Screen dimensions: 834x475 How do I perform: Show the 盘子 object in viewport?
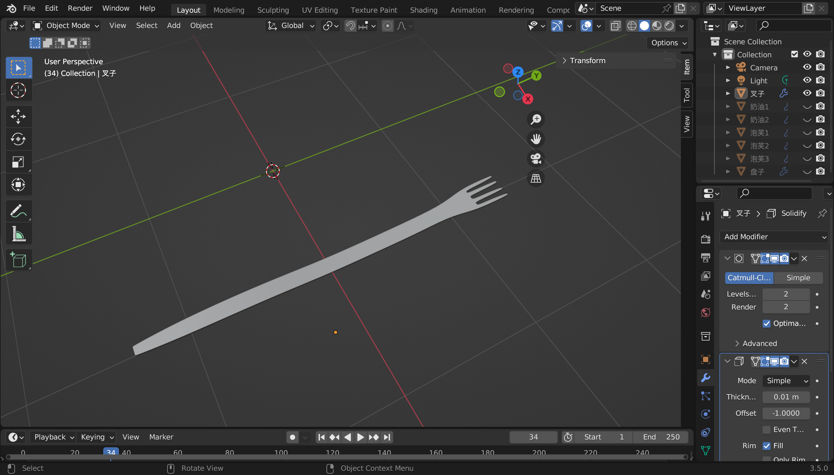point(807,172)
